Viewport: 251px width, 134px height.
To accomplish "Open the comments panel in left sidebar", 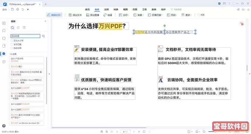I will tap(4, 38).
